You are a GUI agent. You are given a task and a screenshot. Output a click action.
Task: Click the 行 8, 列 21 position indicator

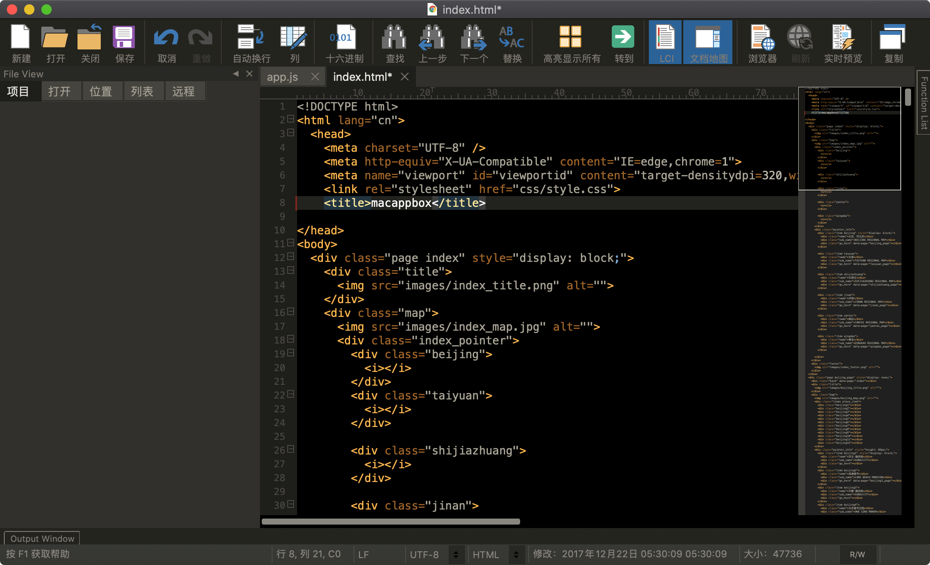[308, 554]
